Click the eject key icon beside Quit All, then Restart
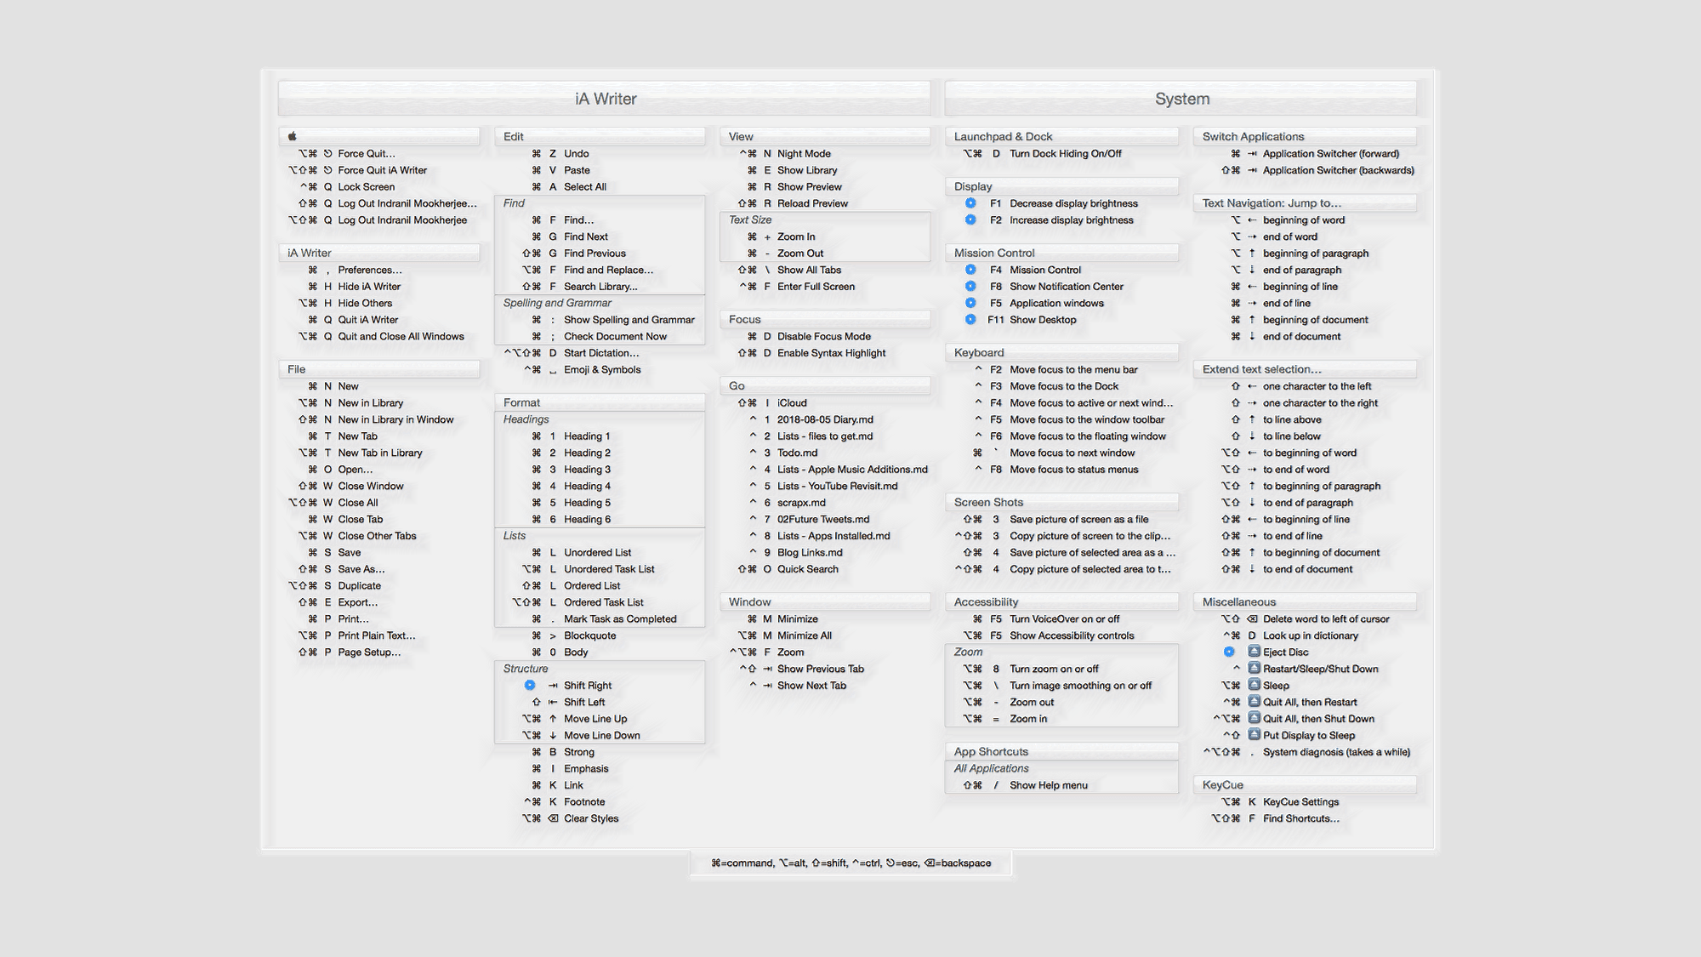Screen dimensions: 1701x957 [x=1254, y=702]
